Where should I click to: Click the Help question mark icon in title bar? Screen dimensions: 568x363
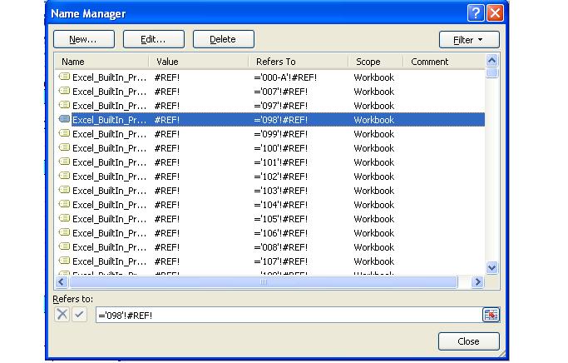pyautogui.click(x=476, y=12)
